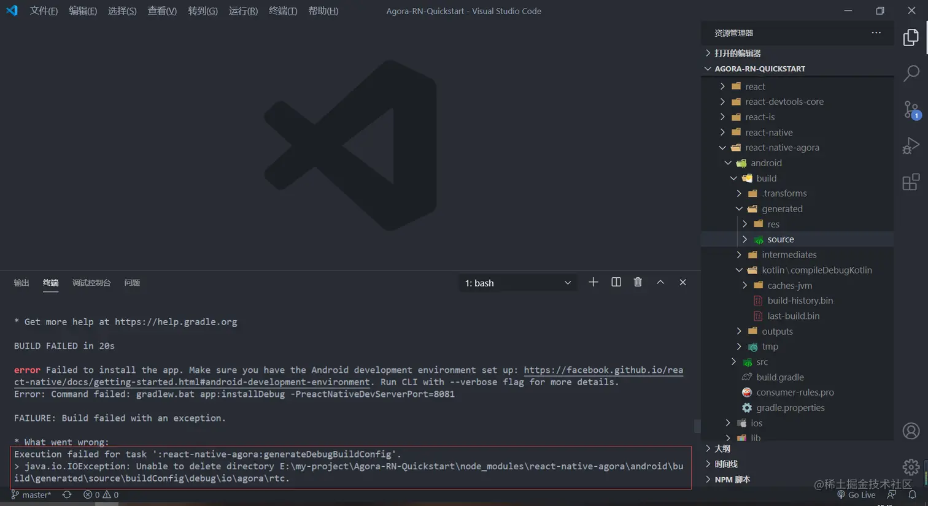Collapse the generated folder
This screenshot has height=506, width=928.
797,209
